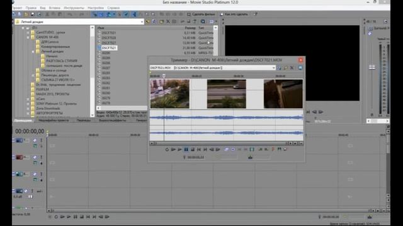
Task: Click the audio track volume slider
Action: point(30,196)
